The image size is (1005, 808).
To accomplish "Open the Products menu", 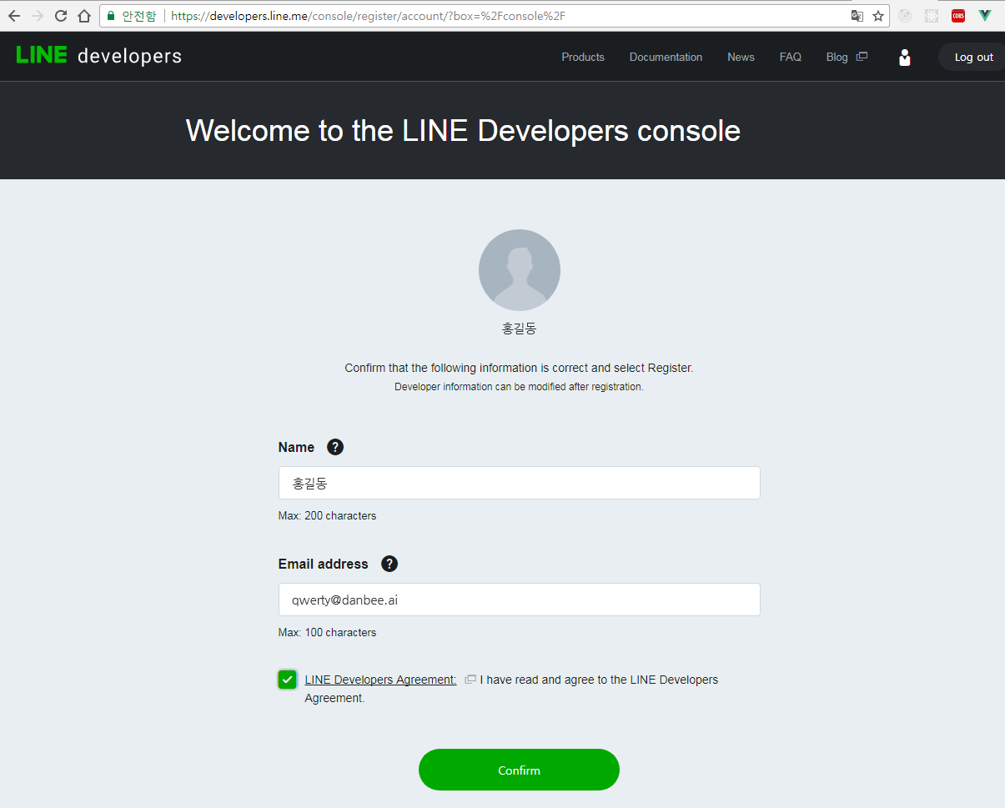I will [x=583, y=57].
